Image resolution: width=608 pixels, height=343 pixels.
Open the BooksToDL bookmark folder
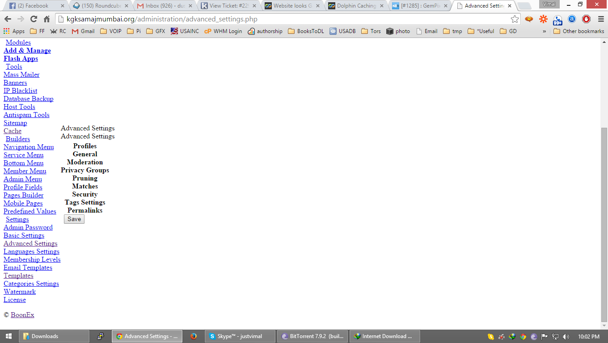(x=306, y=31)
